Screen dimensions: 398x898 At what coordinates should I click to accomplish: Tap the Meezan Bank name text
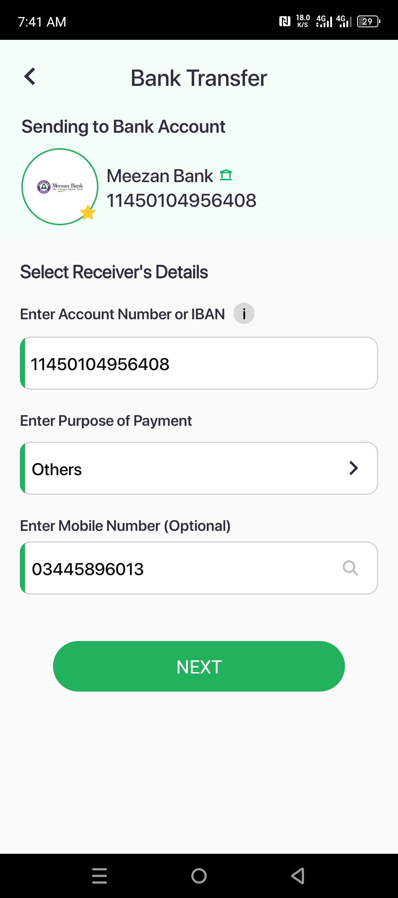coord(160,176)
